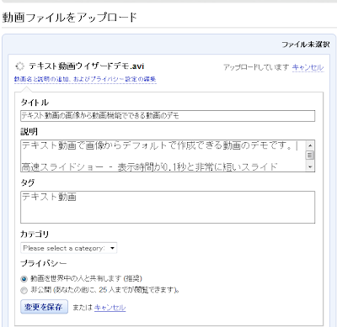Click the file name テキスト動画ウィザードデモ.avi

(86, 66)
